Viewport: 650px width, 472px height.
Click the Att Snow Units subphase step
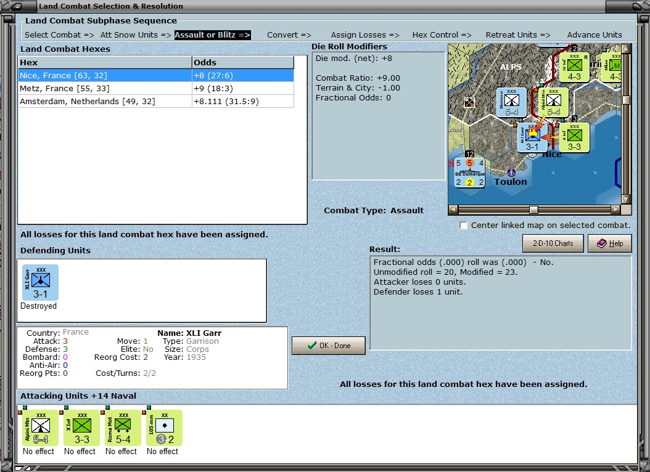point(136,35)
